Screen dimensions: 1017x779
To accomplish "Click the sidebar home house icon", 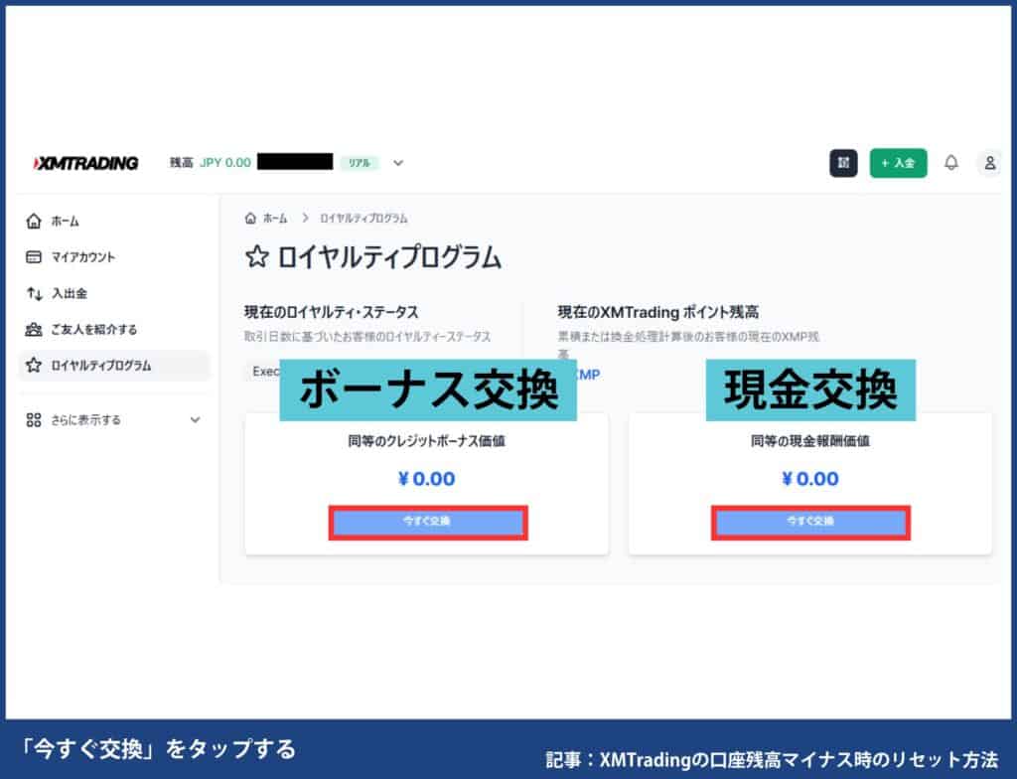I will (x=34, y=222).
